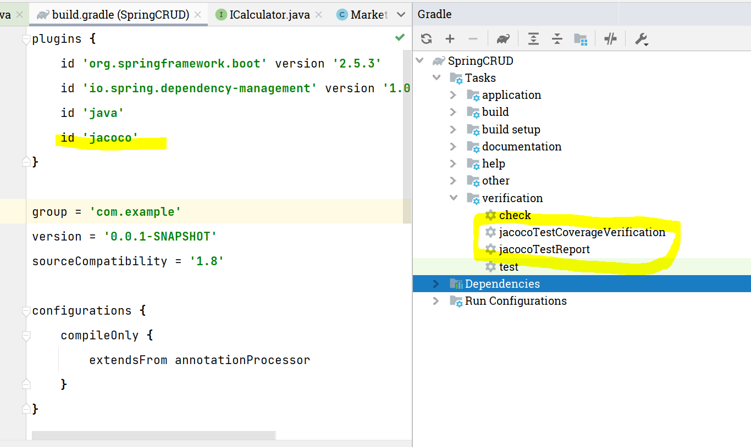Collapse the Tasks node
Screen dimensions: 751x447
[x=437, y=77]
